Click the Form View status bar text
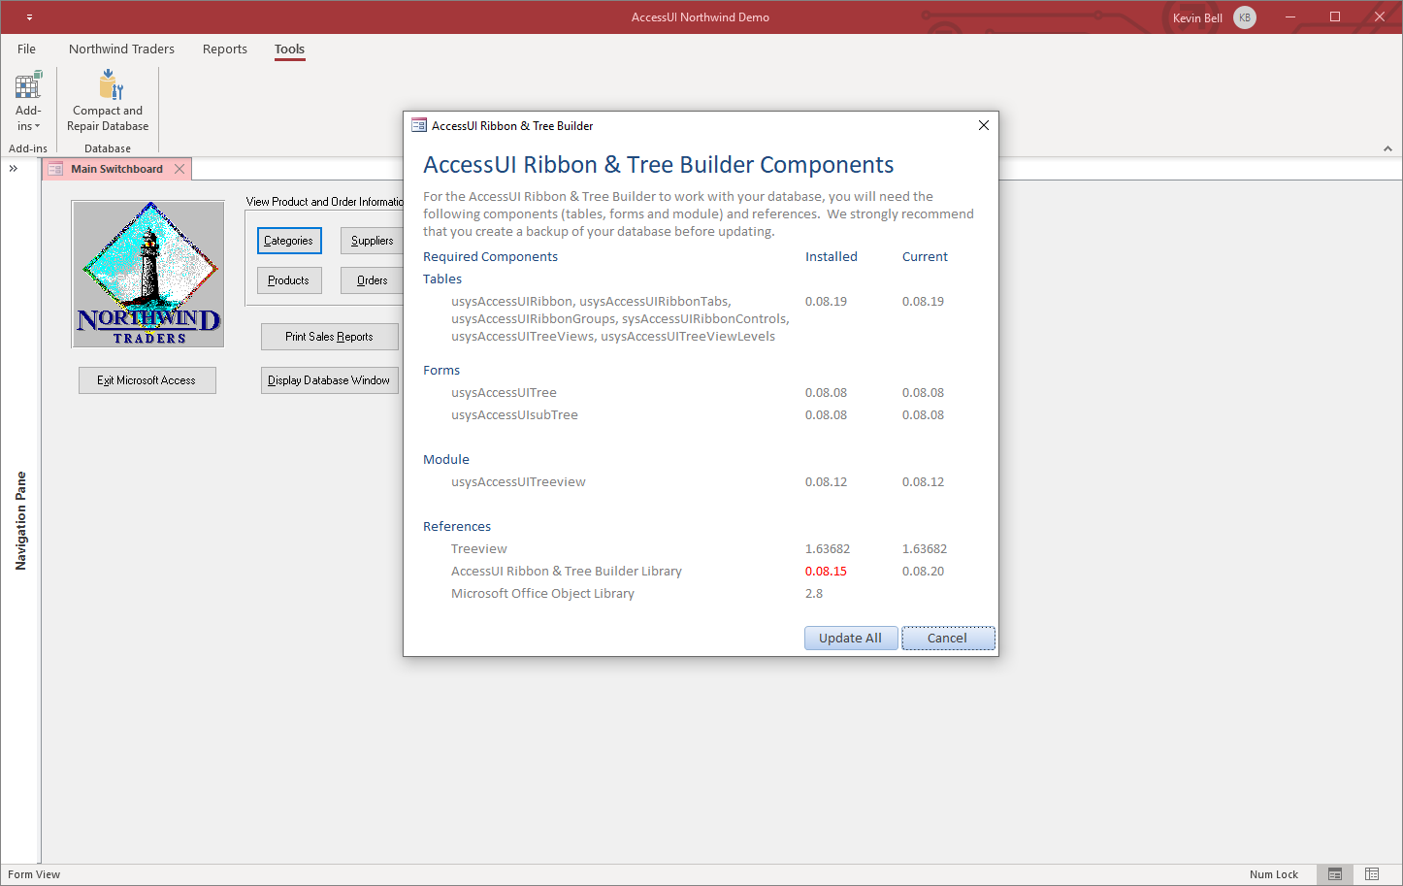 pos(34,874)
